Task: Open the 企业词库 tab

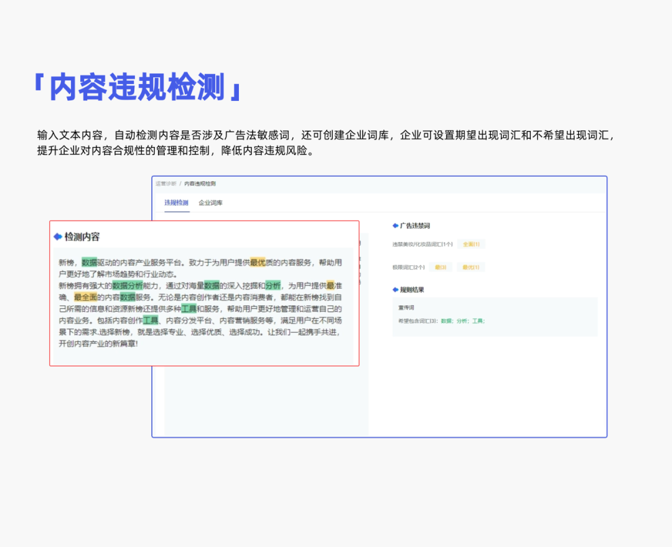Action: pos(210,202)
